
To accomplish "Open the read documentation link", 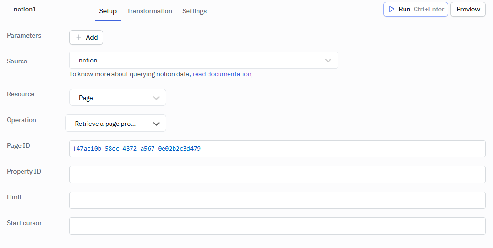I will tap(222, 74).
